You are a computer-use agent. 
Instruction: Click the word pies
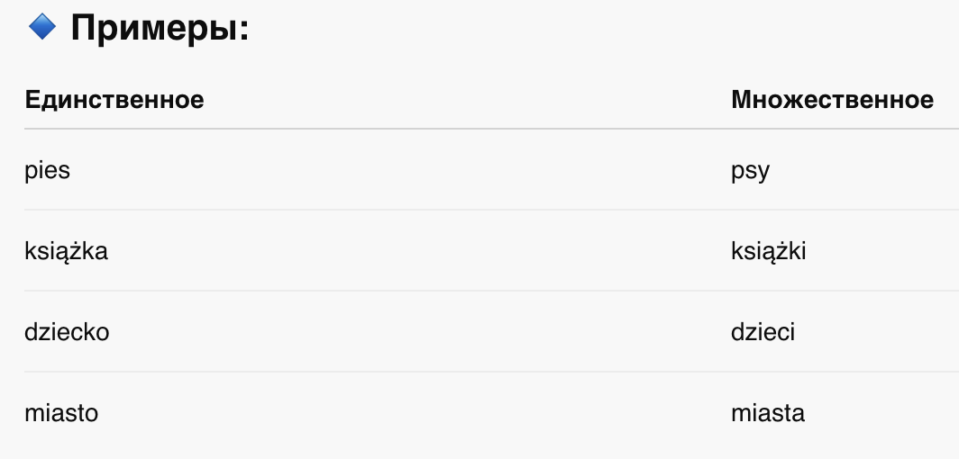click(47, 170)
